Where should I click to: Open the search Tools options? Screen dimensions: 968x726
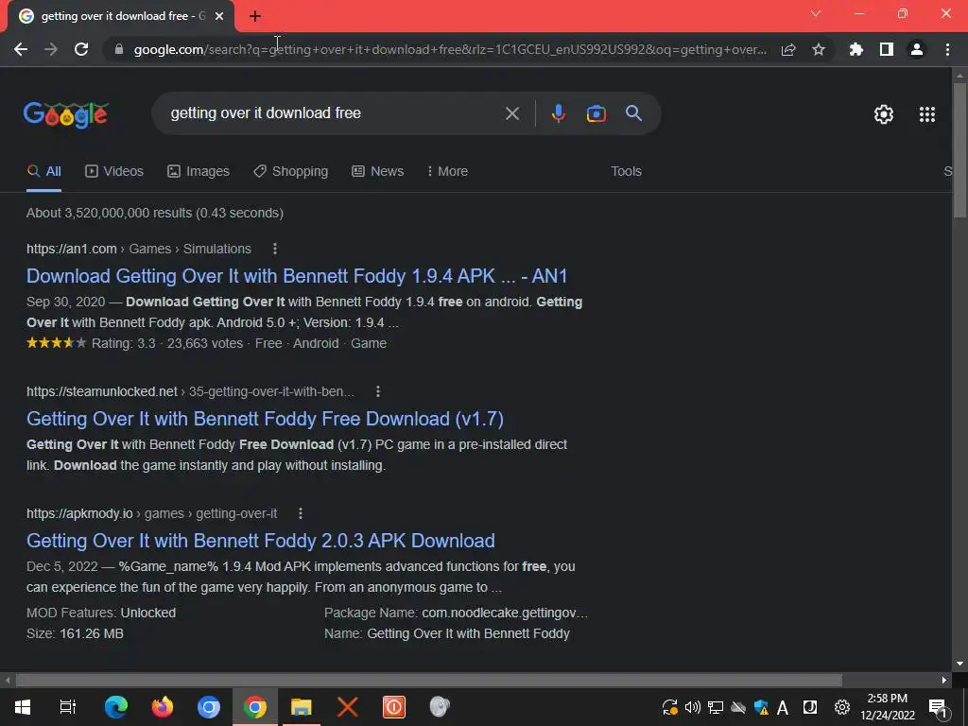(x=626, y=172)
